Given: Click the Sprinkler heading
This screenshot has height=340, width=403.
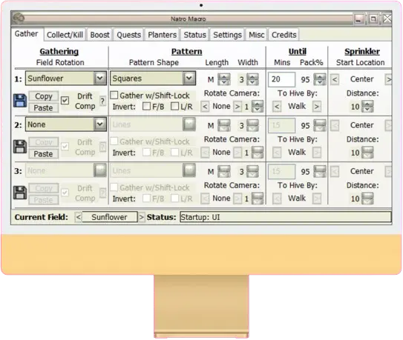Looking at the screenshot, I should coord(362,51).
